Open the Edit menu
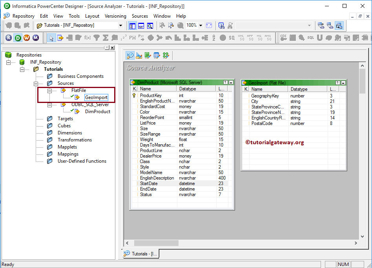 click(44, 16)
